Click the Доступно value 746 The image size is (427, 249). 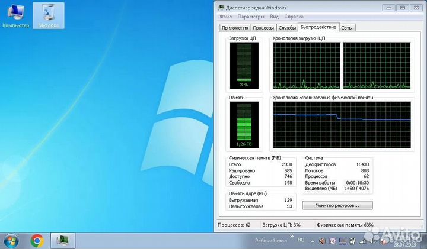[288, 176]
